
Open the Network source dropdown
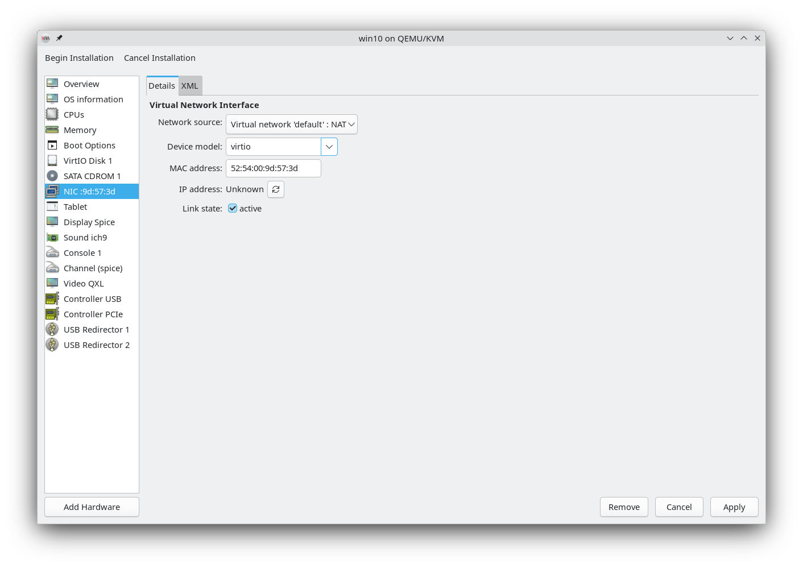point(291,125)
